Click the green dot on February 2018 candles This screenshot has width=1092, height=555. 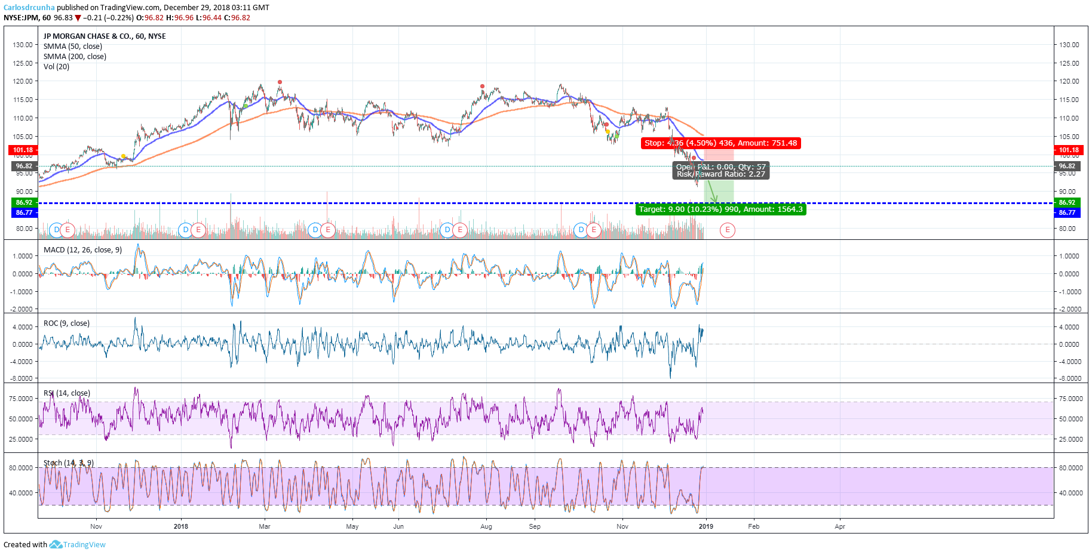[246, 106]
